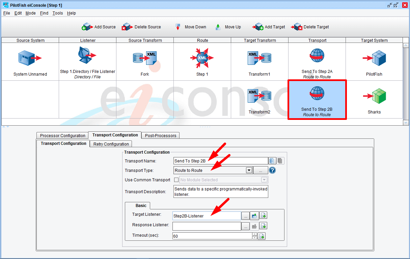Click the PilotFish app icon in title bar
This screenshot has height=259, width=410.
click(x=6, y=5)
